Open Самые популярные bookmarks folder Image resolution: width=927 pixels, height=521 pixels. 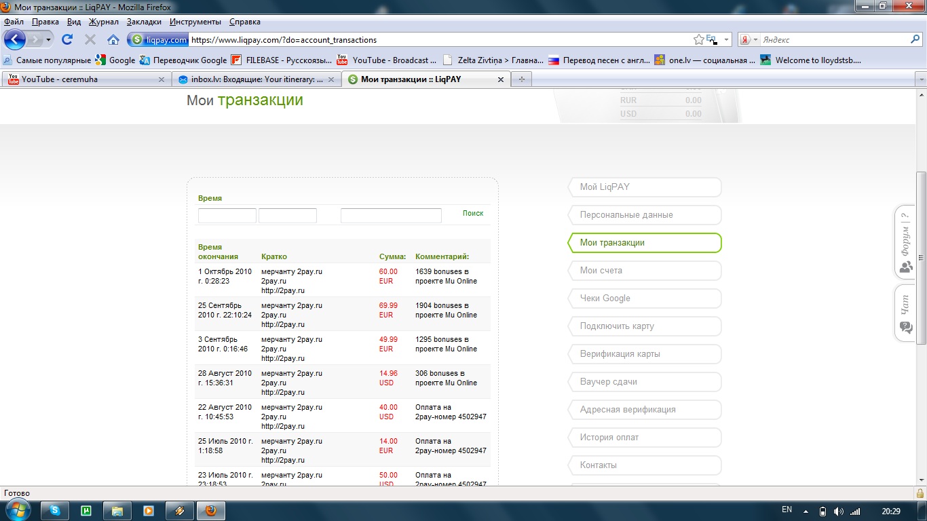[48, 60]
